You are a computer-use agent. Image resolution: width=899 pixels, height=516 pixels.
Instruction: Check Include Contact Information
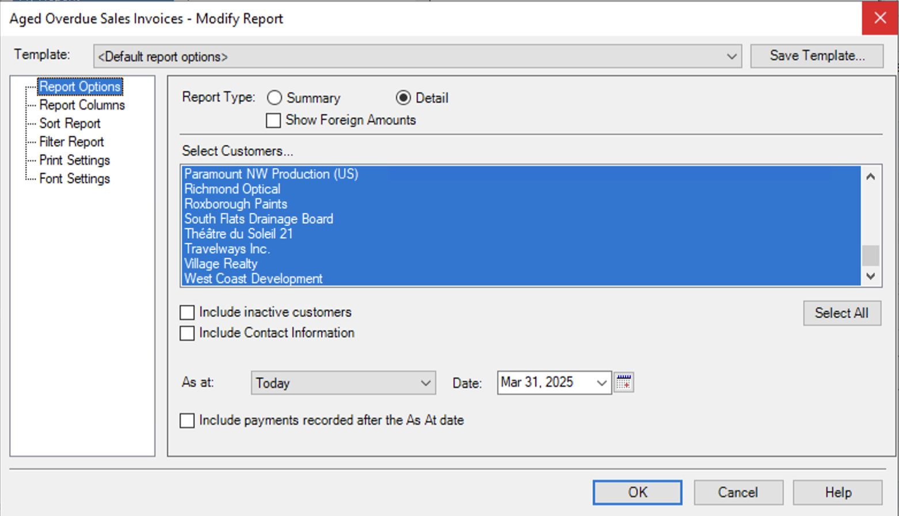(x=187, y=333)
